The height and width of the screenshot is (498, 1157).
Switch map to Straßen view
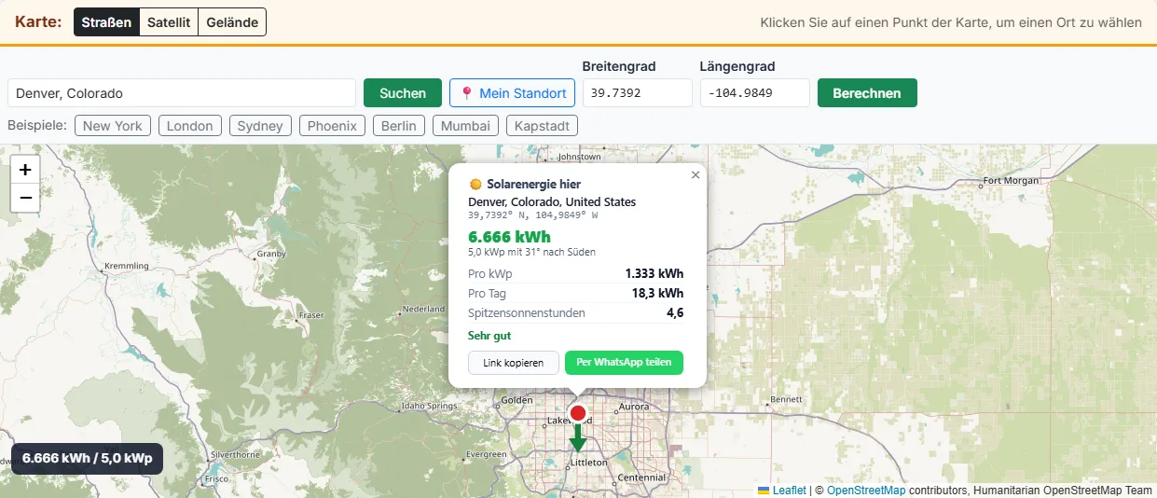coord(106,21)
